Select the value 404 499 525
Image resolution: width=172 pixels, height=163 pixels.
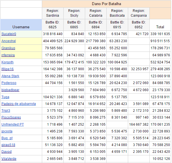(x=53, y=41)
